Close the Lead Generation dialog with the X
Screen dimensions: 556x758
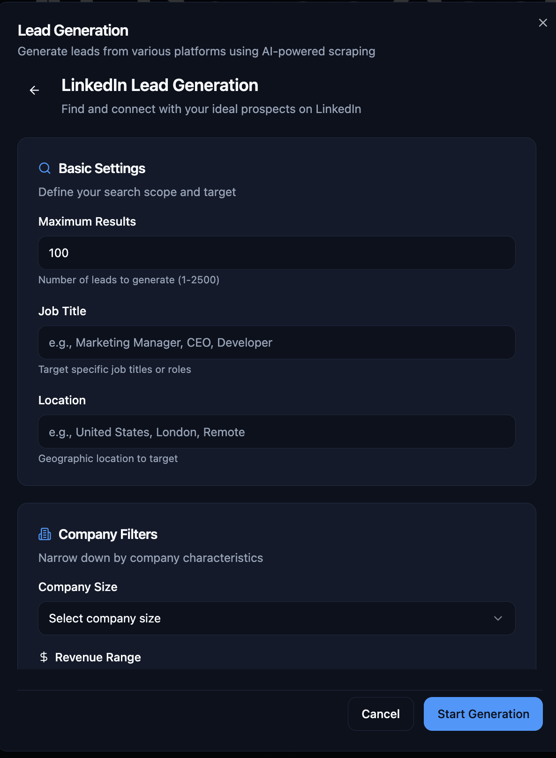[542, 23]
